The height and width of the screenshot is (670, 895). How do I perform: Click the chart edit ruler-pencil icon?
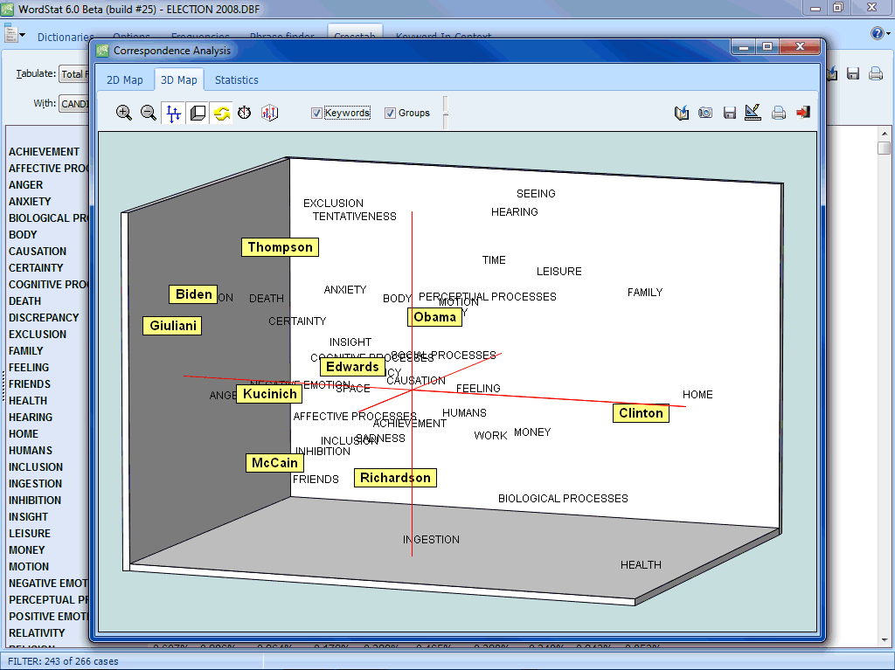[x=753, y=112]
